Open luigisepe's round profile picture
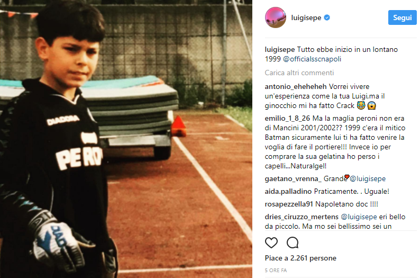 pyautogui.click(x=276, y=17)
